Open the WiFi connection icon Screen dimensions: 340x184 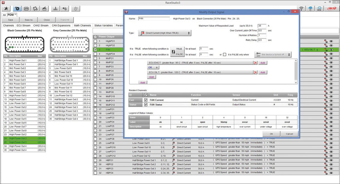(x=301, y=8)
